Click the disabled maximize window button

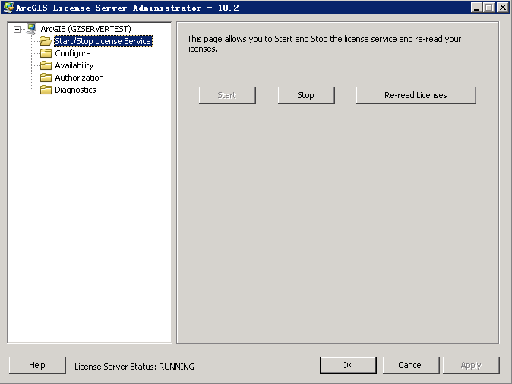coord(488,7)
